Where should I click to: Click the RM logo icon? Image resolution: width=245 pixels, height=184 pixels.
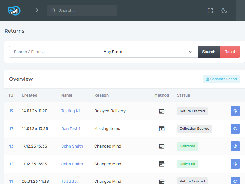14,10
